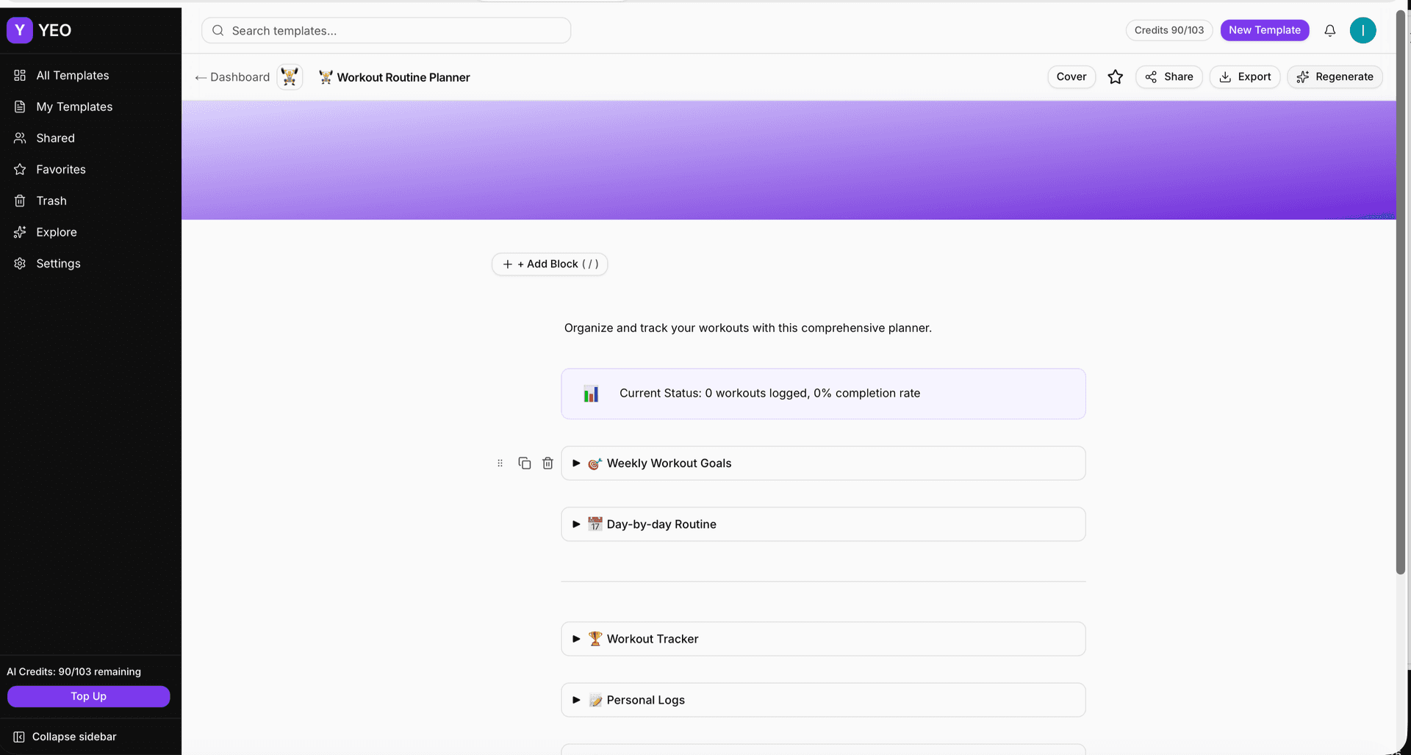Expand Workout Tracker section
This screenshot has width=1411, height=755.
[x=576, y=639]
